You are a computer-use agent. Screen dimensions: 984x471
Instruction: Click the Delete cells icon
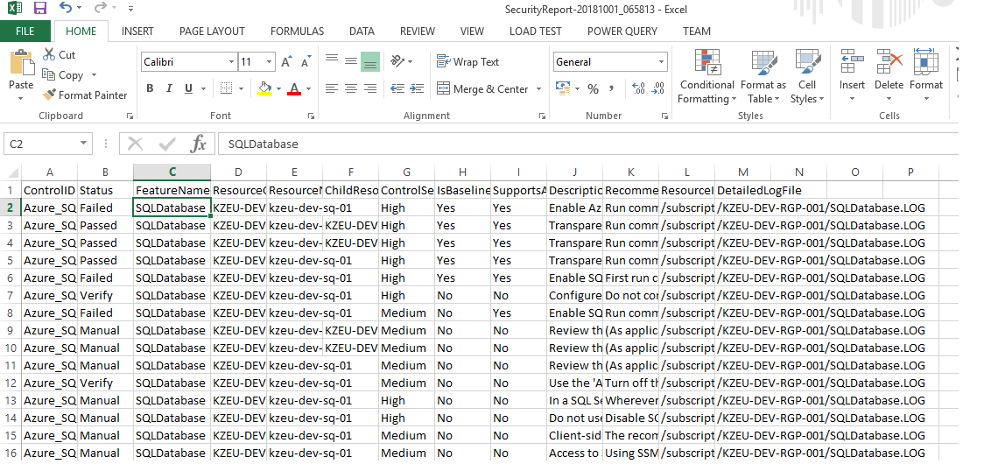889,61
